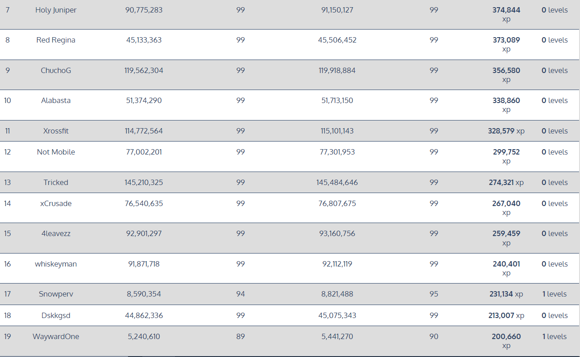This screenshot has width=580, height=357.
Task: Open Snowperv player profile
Action: pyautogui.click(x=56, y=294)
